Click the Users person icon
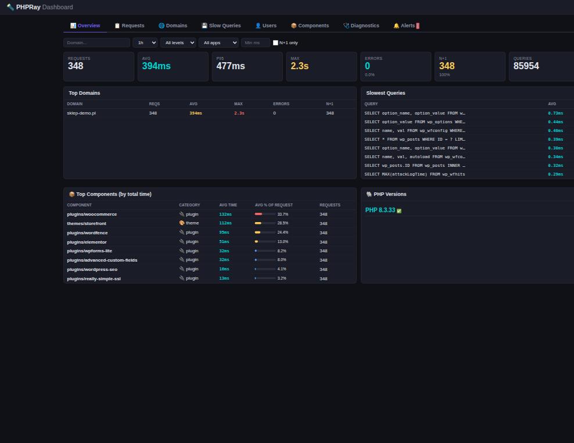The width and height of the screenshot is (574, 443). point(258,26)
